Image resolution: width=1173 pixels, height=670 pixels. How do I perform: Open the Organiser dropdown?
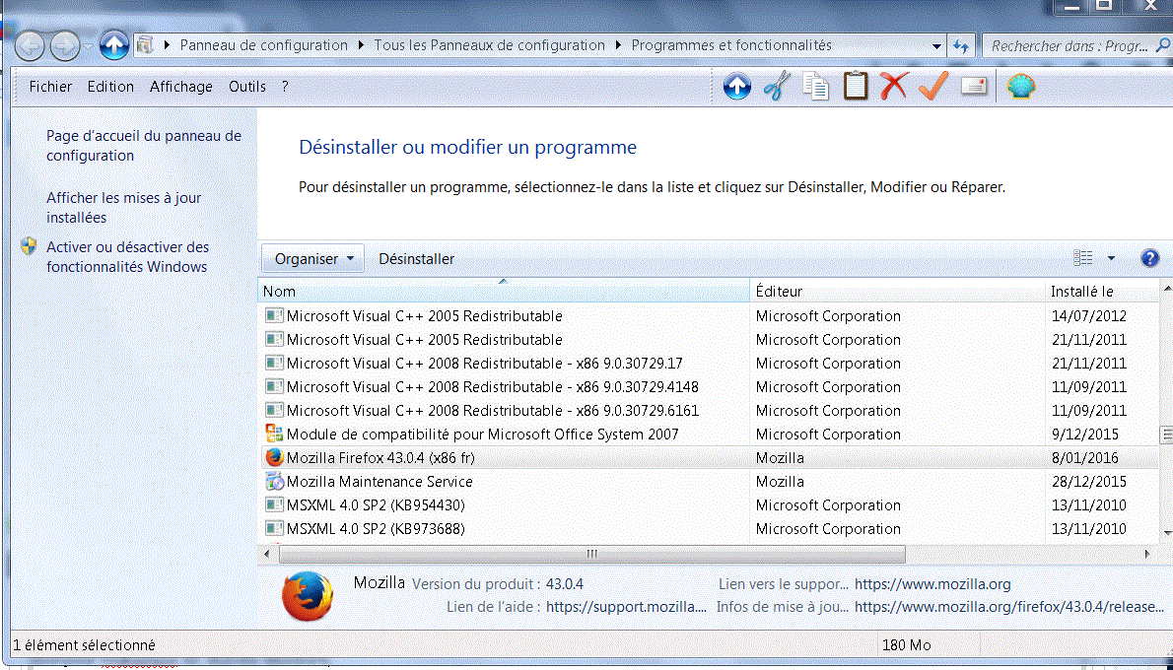[312, 259]
